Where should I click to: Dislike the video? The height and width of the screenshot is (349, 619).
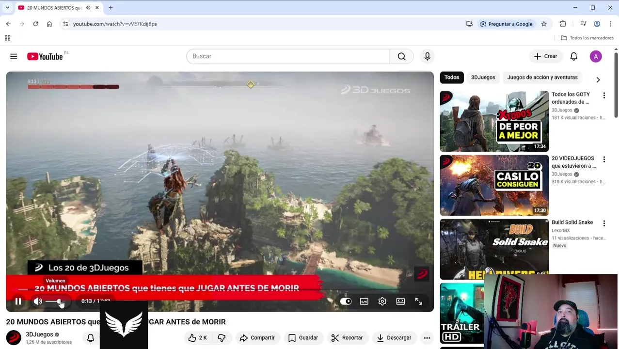pyautogui.click(x=222, y=338)
